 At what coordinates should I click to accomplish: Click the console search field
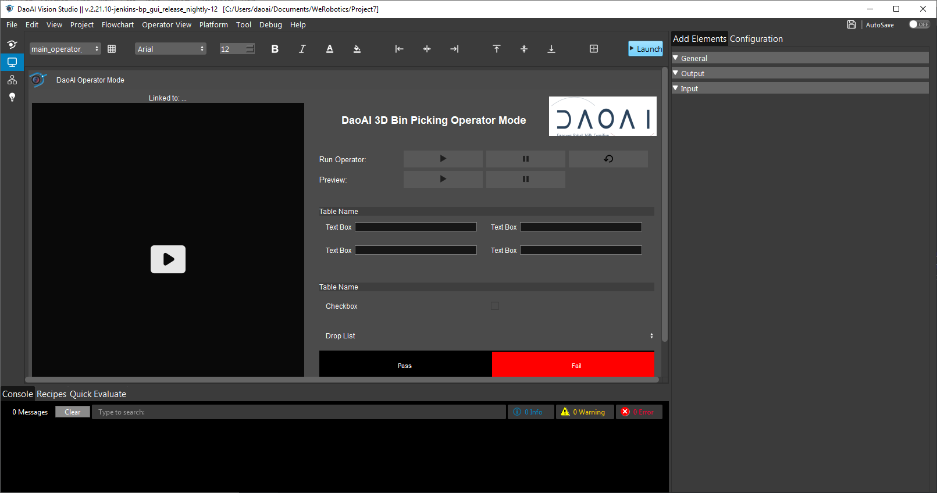(299, 412)
